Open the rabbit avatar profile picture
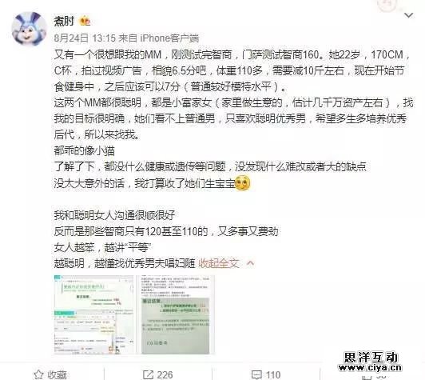This screenshot has height=380, width=425. 29,29
